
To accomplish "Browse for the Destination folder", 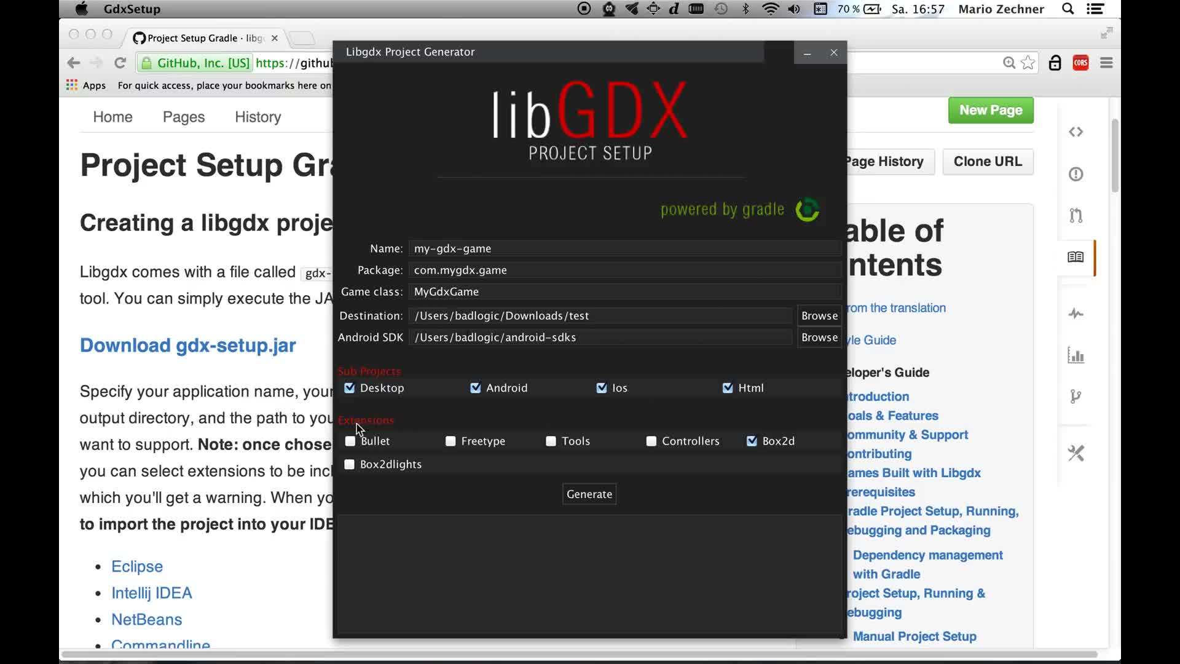I will [819, 315].
